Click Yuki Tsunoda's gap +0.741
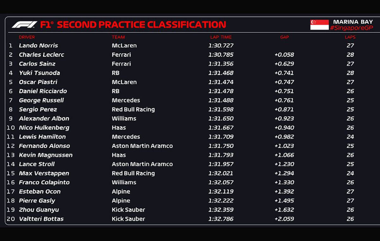The image size is (380, 241). coord(284,73)
